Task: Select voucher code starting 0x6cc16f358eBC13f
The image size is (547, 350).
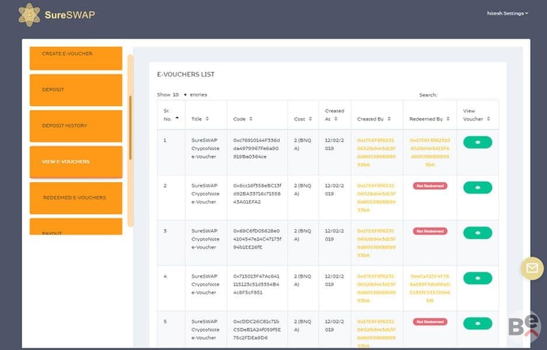Action: (x=257, y=194)
